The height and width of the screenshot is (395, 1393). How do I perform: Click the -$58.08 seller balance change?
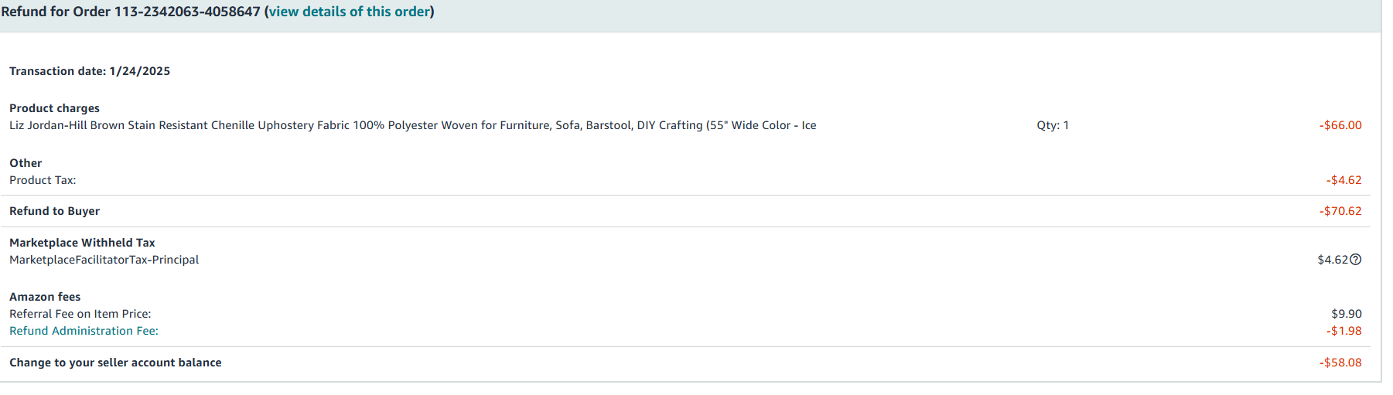(1340, 363)
